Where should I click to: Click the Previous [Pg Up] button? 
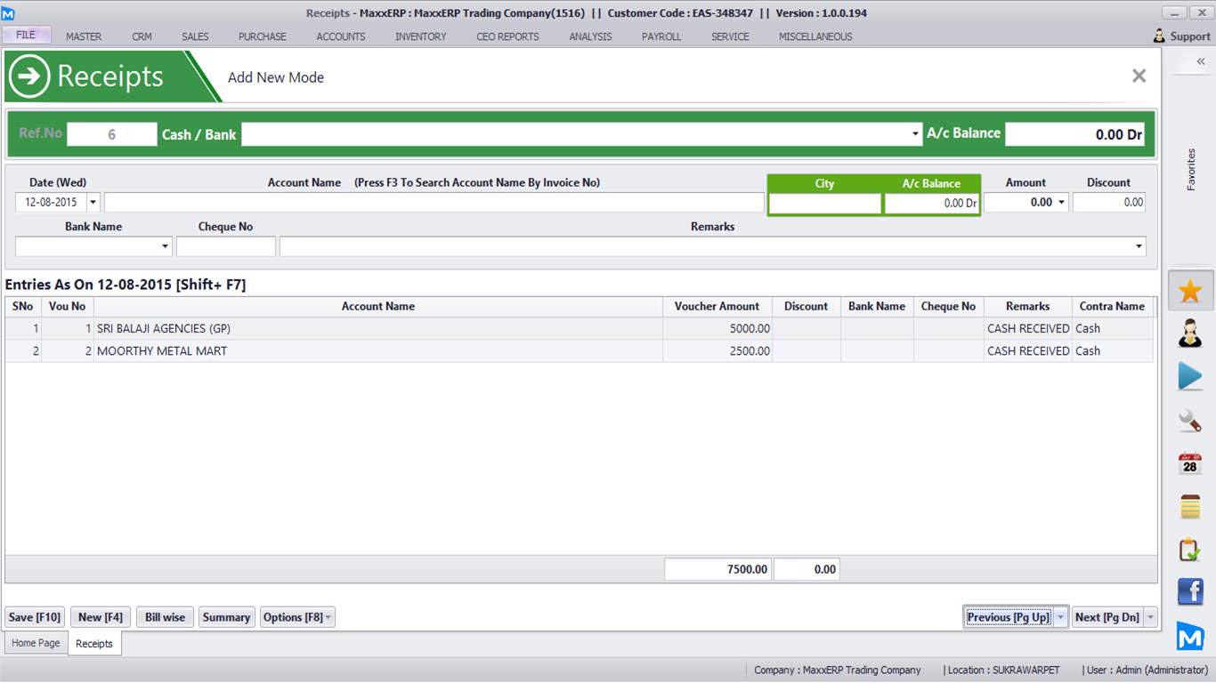(x=1008, y=617)
